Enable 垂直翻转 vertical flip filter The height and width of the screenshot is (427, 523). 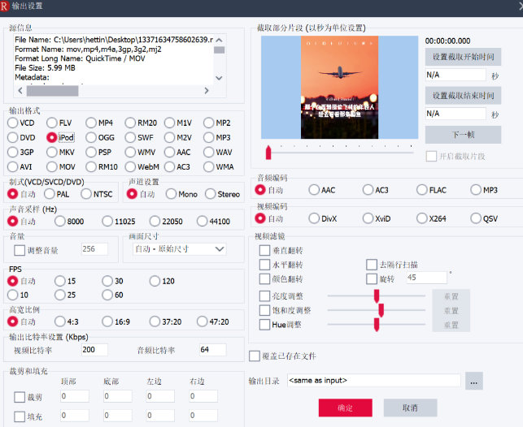click(x=264, y=250)
